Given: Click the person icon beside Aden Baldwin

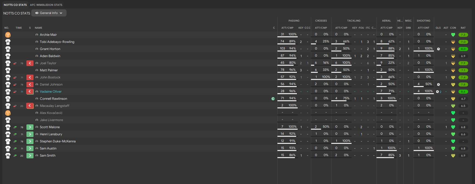Looking at the screenshot, I should (37, 56).
